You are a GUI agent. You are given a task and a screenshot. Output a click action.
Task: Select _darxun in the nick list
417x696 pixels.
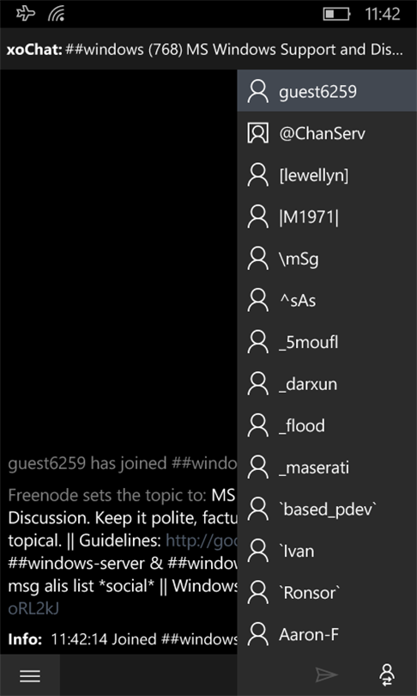pyautogui.click(x=327, y=384)
